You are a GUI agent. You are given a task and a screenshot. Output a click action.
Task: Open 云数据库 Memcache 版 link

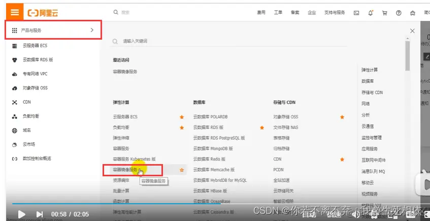[214, 170]
